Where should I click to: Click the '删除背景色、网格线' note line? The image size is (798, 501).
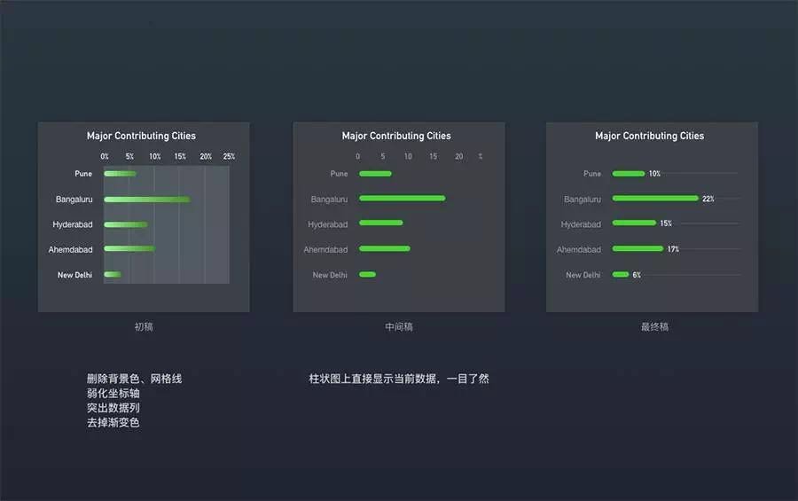[135, 379]
